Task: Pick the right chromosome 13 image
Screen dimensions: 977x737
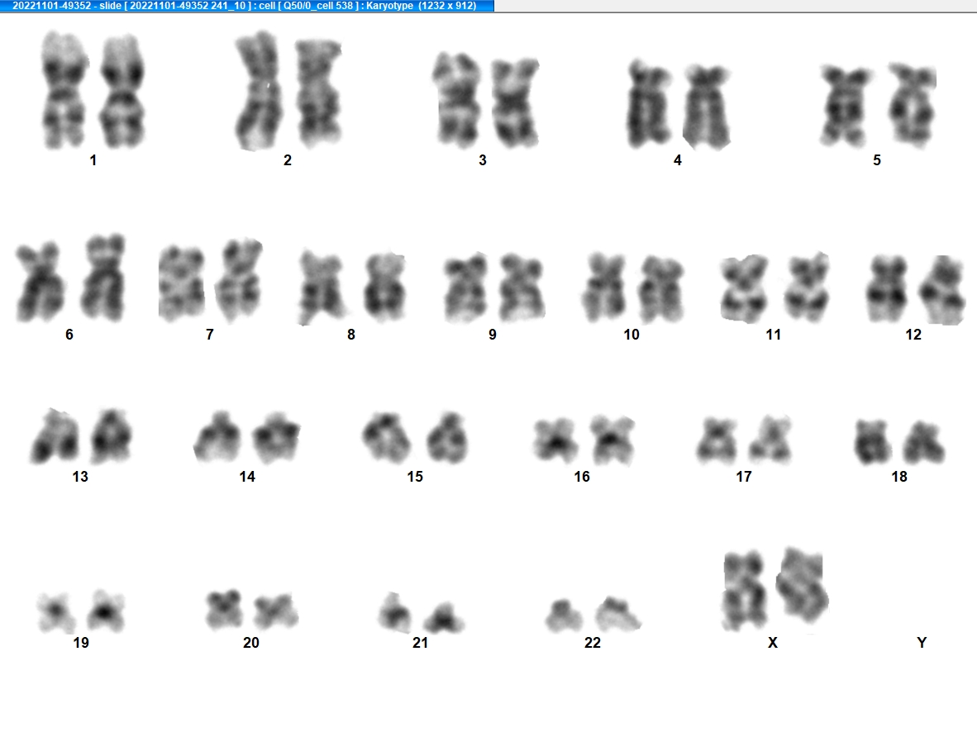Action: [x=111, y=436]
